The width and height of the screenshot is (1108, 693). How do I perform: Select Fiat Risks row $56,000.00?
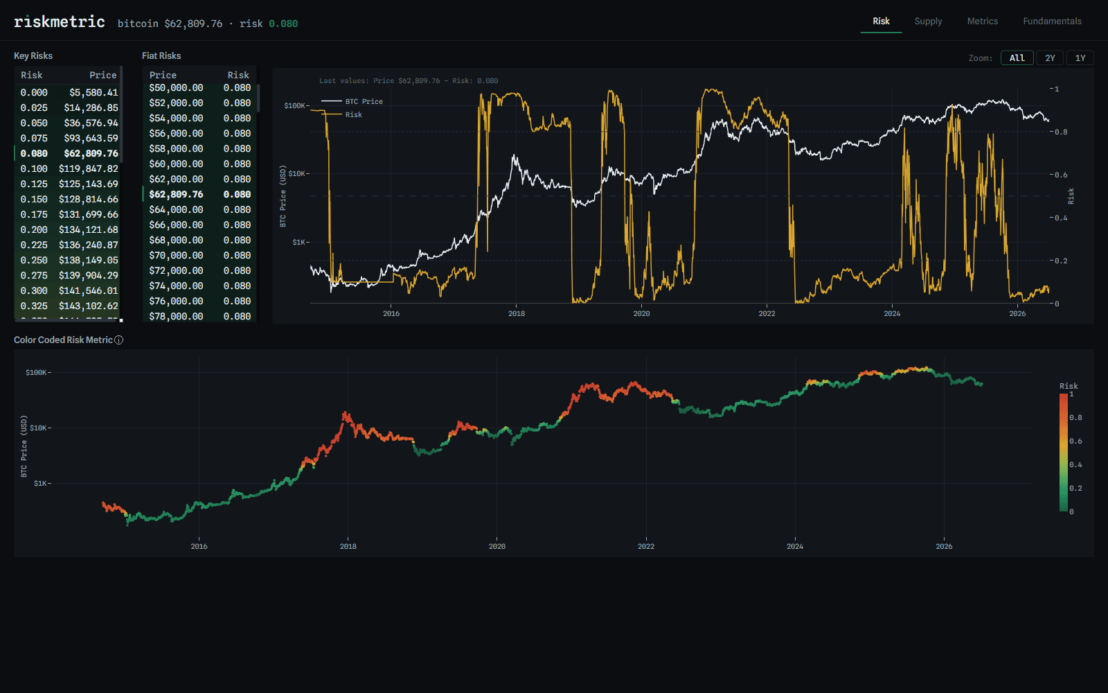199,134
